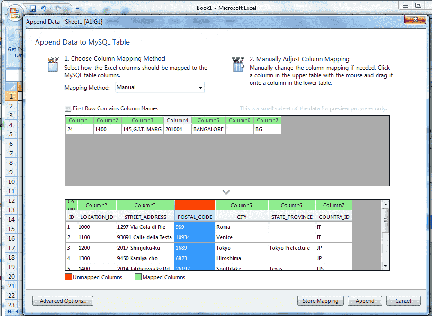This screenshot has height=316, width=432.
Task: Click the Append button
Action: (x=364, y=300)
